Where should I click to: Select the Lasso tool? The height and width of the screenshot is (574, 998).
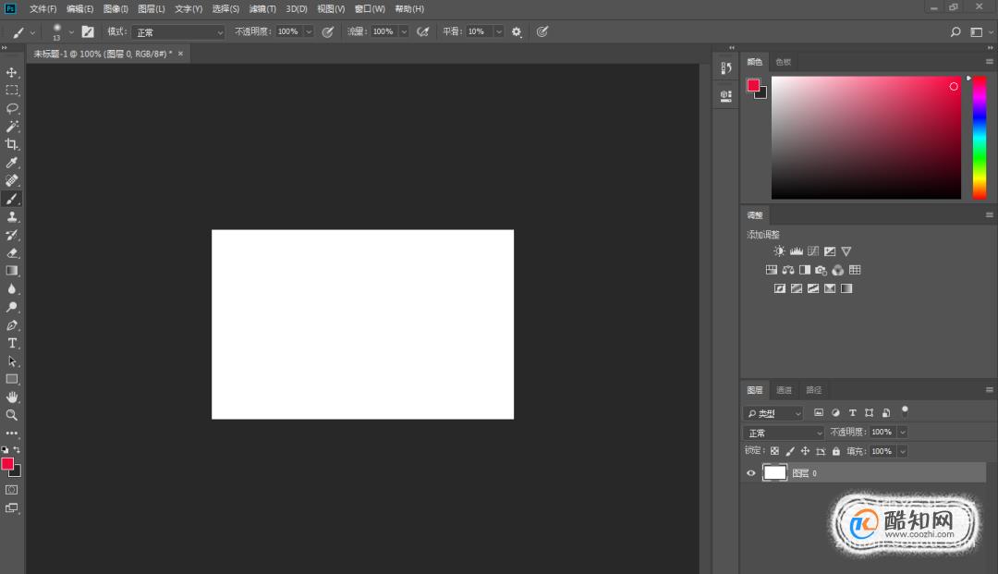pyautogui.click(x=12, y=108)
